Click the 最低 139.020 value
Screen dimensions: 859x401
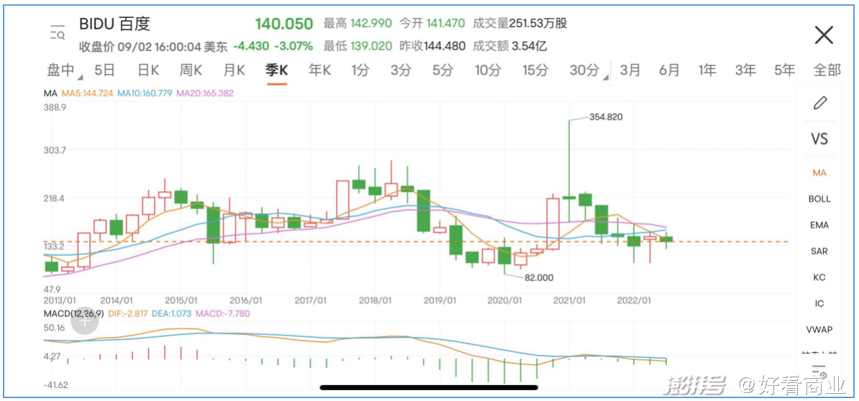pos(358,46)
